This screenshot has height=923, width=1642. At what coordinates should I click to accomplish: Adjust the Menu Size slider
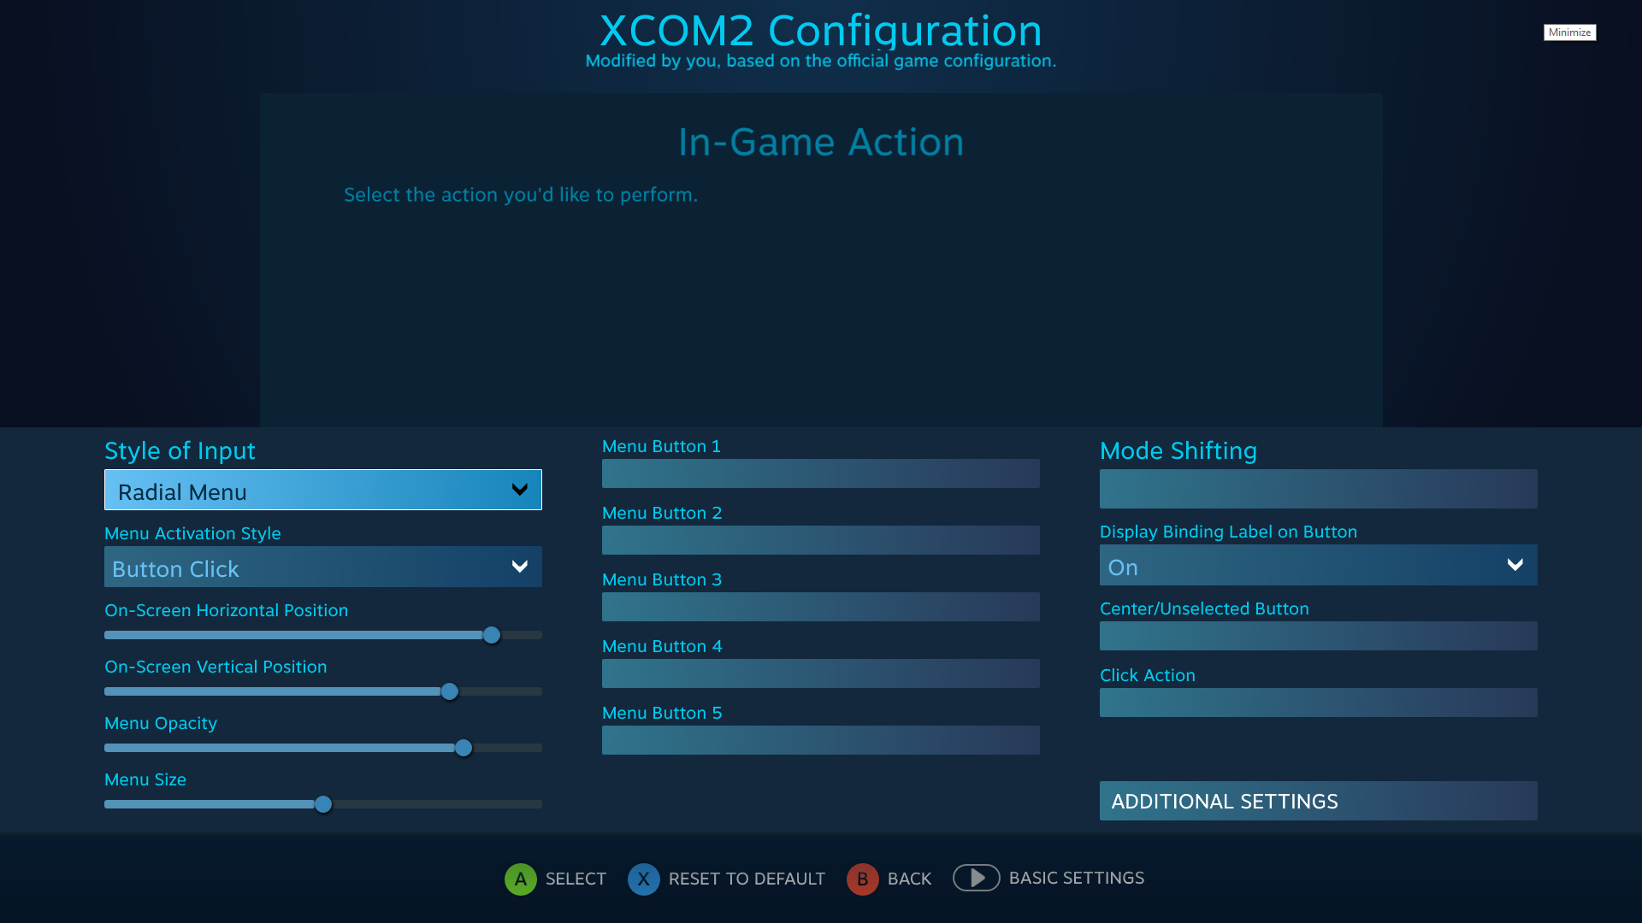(x=323, y=803)
